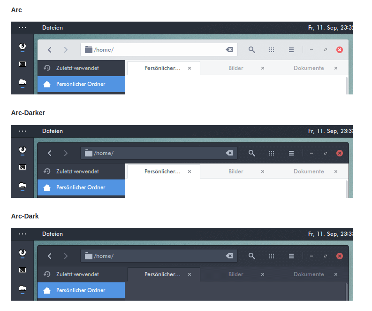Clear the path entry in Arc window
The width and height of the screenshot is (372, 311).
tap(229, 49)
